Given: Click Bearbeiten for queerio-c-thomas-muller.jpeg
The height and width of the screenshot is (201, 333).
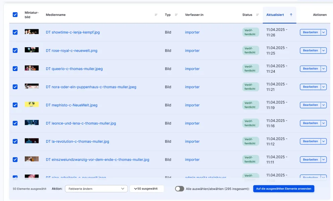Looking at the screenshot, I should coord(310,69).
